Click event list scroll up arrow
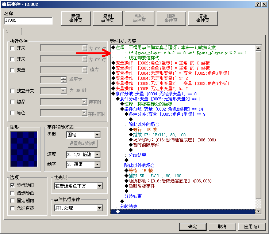This screenshot has height=234, width=269. click(x=258, y=48)
